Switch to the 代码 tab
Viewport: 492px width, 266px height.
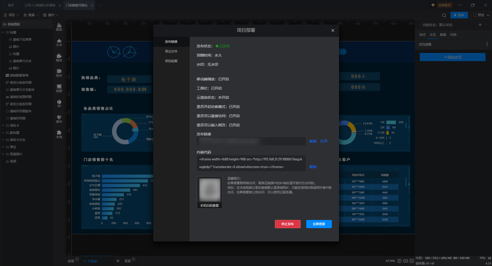[x=453, y=35]
